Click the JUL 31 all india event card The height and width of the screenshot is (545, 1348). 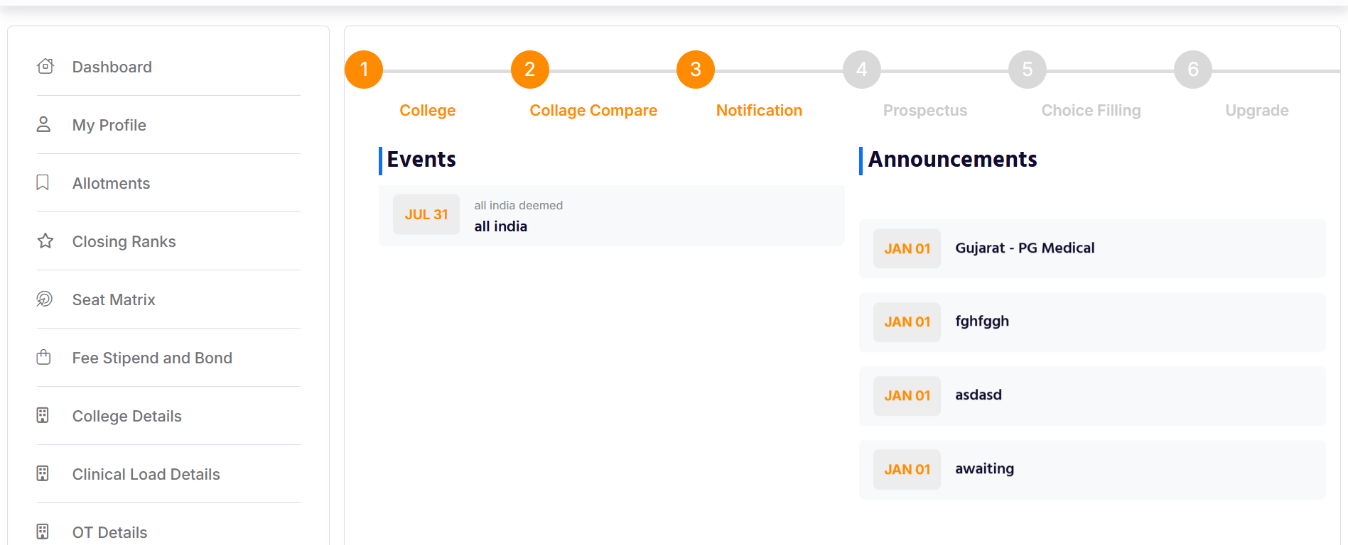[612, 215]
